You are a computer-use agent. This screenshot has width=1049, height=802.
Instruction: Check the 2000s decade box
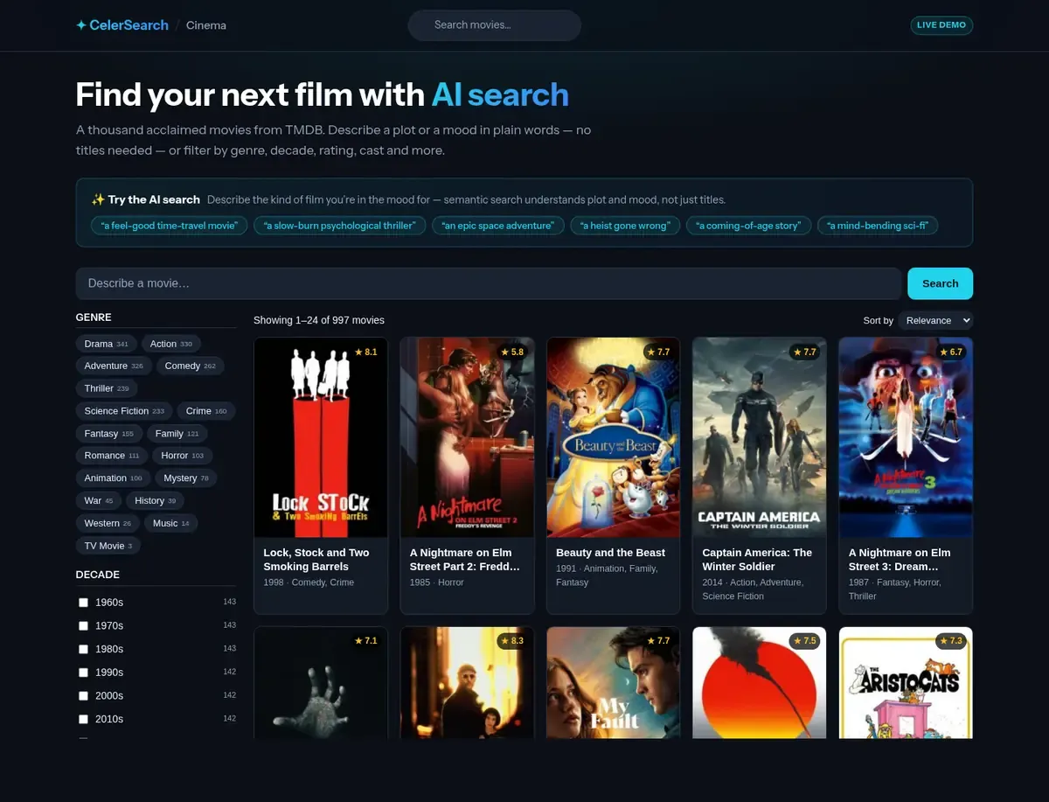click(83, 696)
